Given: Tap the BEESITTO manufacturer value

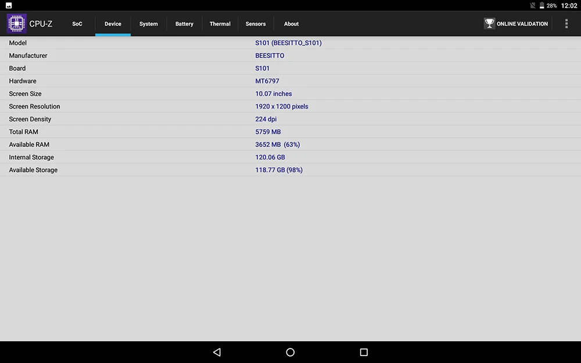Looking at the screenshot, I should (x=270, y=56).
